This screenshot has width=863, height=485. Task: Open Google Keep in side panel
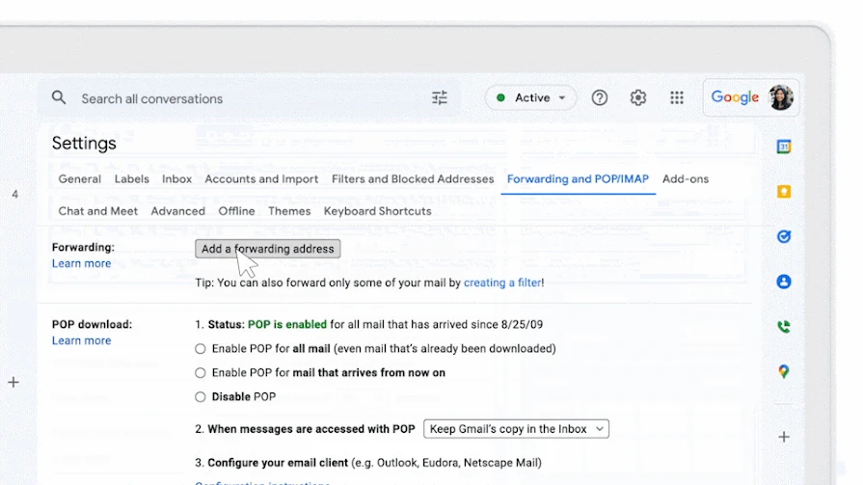click(x=784, y=192)
